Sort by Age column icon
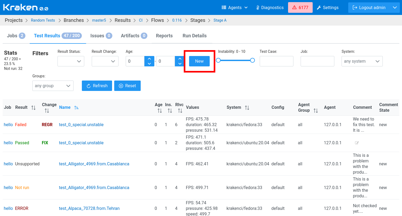 160,110
